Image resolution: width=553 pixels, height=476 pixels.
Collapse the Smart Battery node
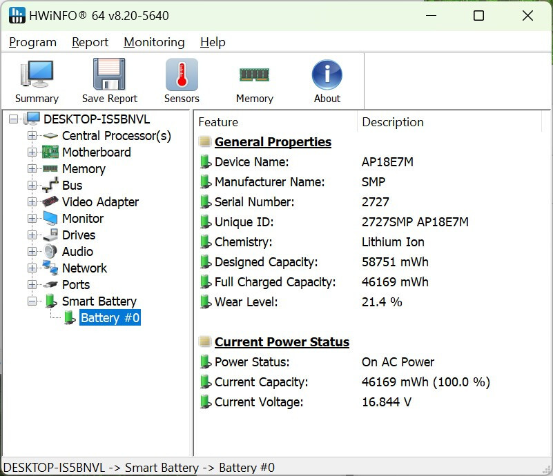pyautogui.click(x=32, y=301)
